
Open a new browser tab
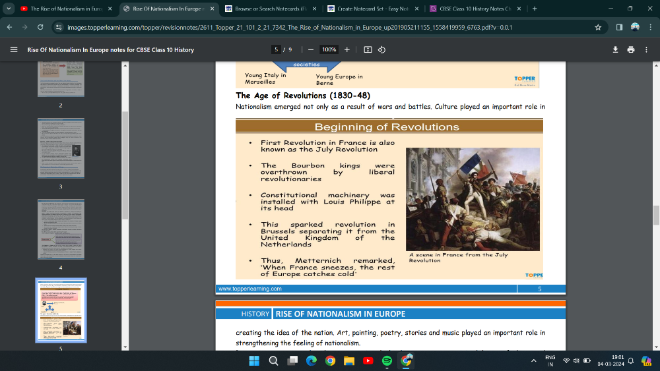coord(534,9)
